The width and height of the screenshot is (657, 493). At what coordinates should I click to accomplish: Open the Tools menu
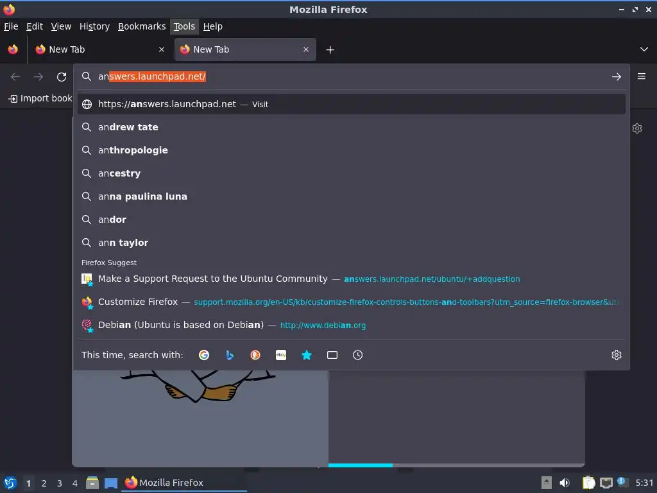click(184, 26)
